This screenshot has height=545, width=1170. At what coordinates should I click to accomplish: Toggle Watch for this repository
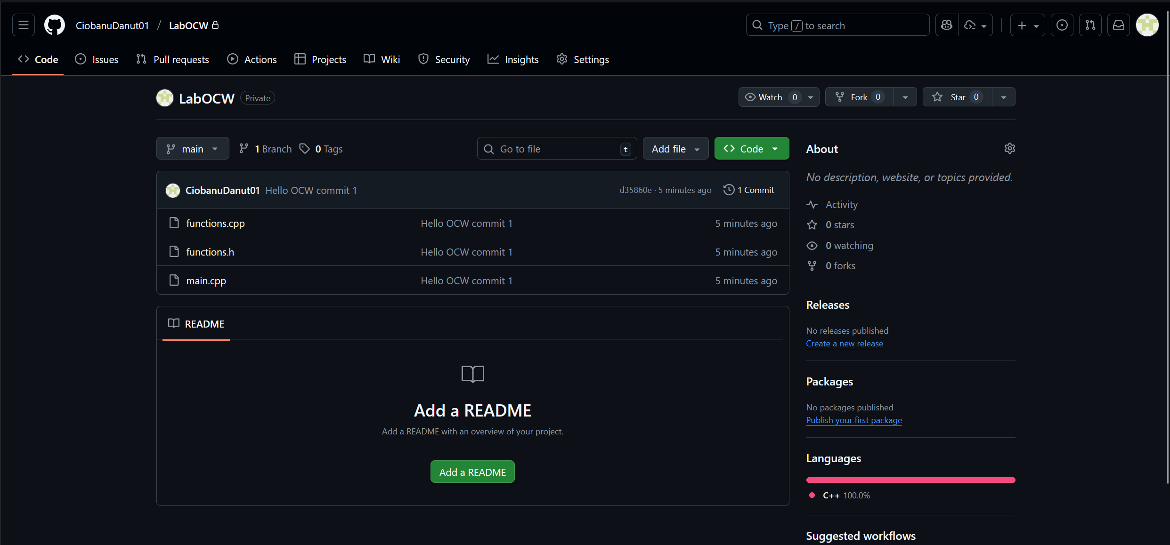pyautogui.click(x=771, y=97)
